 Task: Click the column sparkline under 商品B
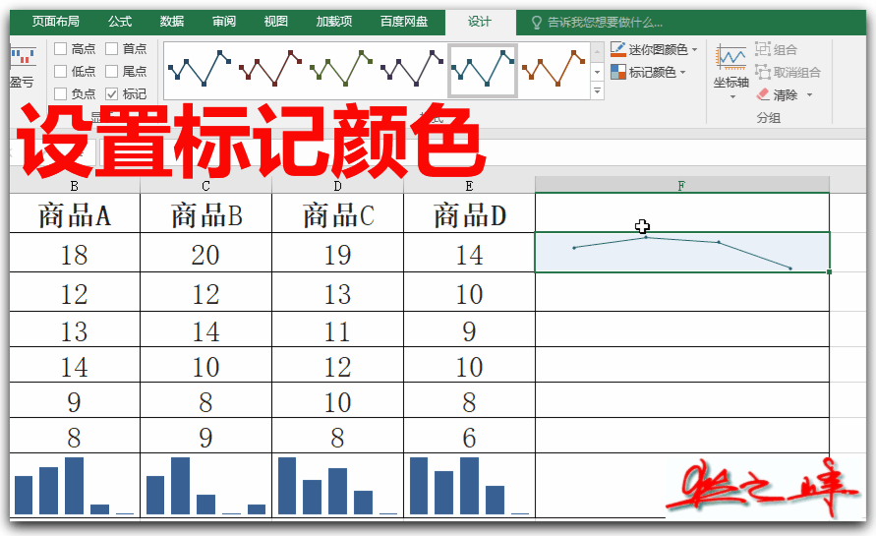click(x=205, y=485)
